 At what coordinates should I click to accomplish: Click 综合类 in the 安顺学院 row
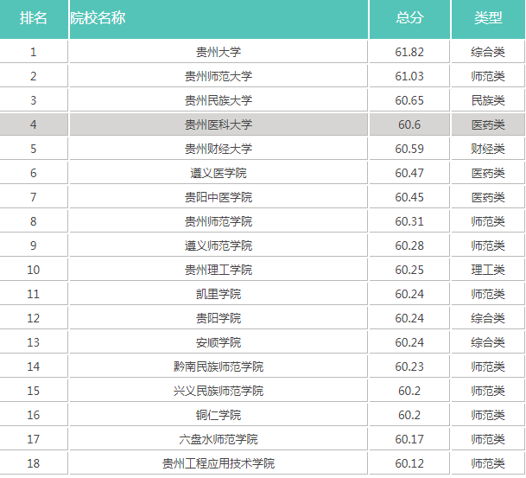pos(488,342)
